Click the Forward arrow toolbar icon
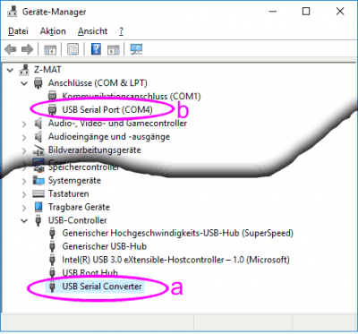 click(27, 49)
